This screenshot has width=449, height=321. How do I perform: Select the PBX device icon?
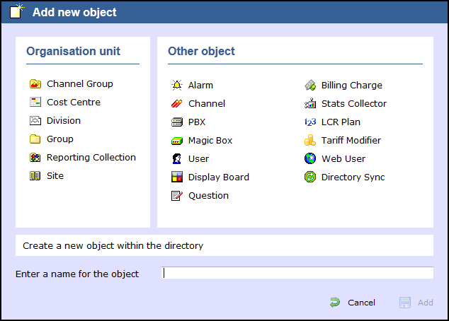tap(177, 122)
